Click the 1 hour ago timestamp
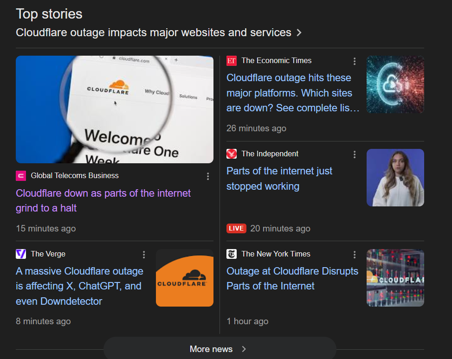 247,321
